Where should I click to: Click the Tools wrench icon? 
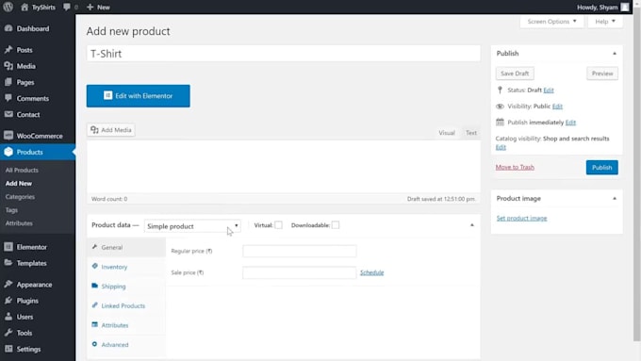(8, 333)
